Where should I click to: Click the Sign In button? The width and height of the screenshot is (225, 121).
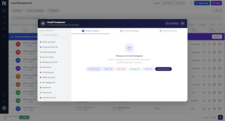217,37
